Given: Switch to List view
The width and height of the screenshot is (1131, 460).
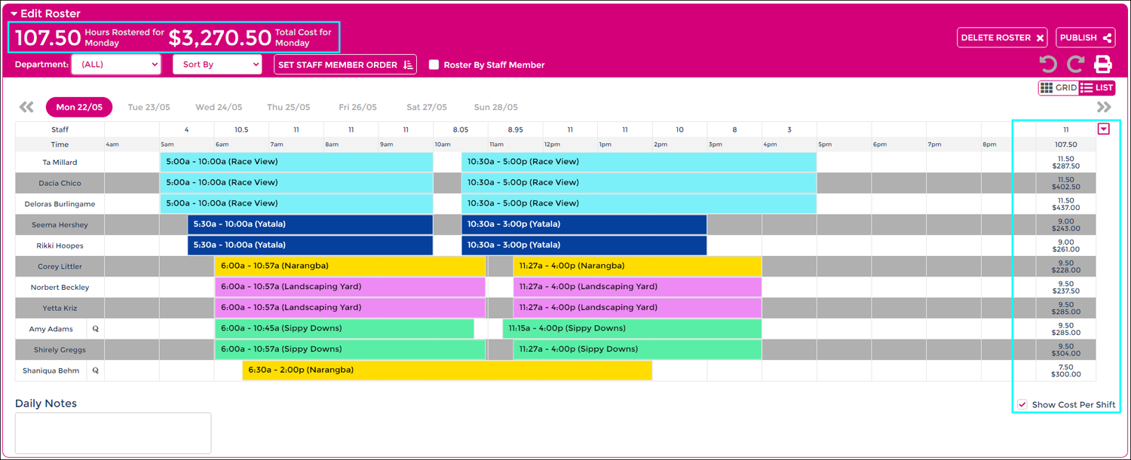Looking at the screenshot, I should tap(1097, 88).
